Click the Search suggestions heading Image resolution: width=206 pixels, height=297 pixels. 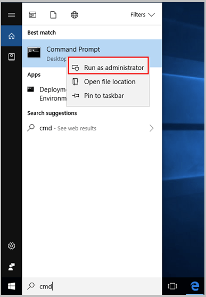pyautogui.click(x=52, y=113)
